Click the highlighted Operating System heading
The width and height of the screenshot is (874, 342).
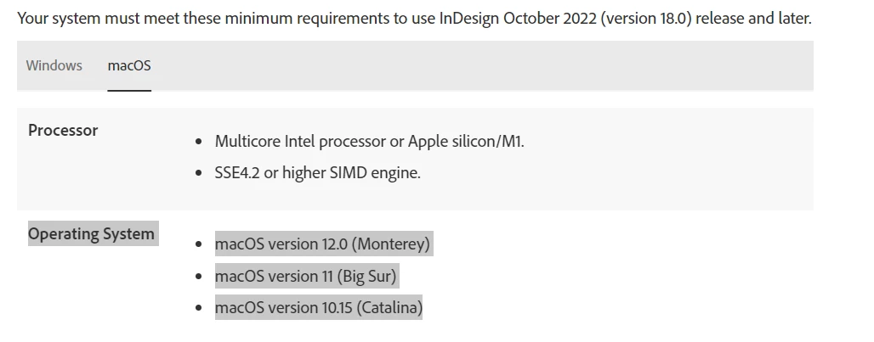[92, 233]
